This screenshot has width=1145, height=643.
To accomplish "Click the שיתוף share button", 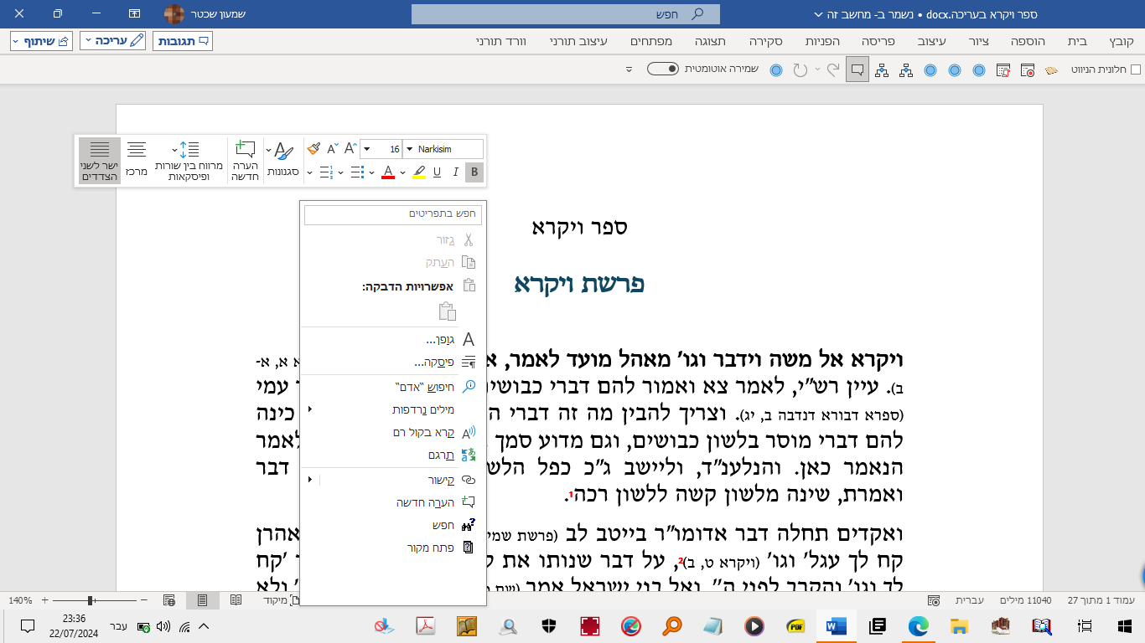I will (41, 40).
